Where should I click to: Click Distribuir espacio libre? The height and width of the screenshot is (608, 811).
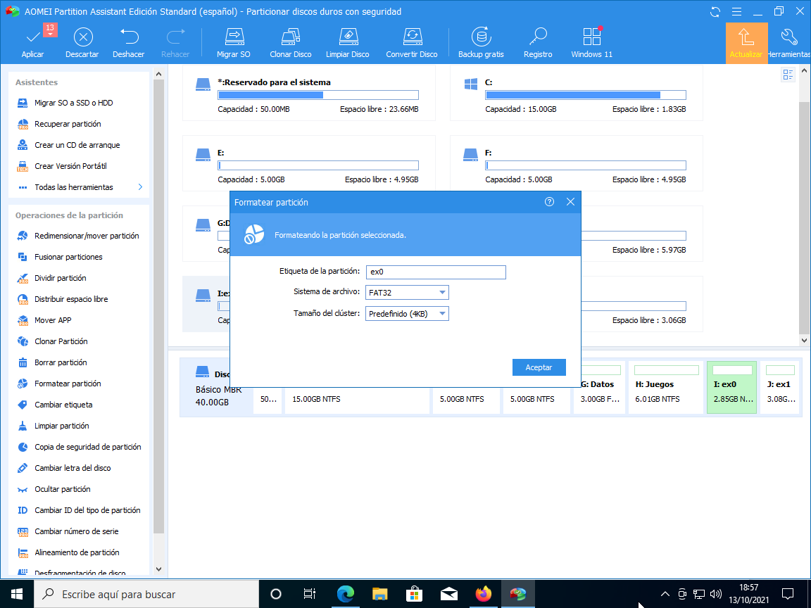pos(71,299)
